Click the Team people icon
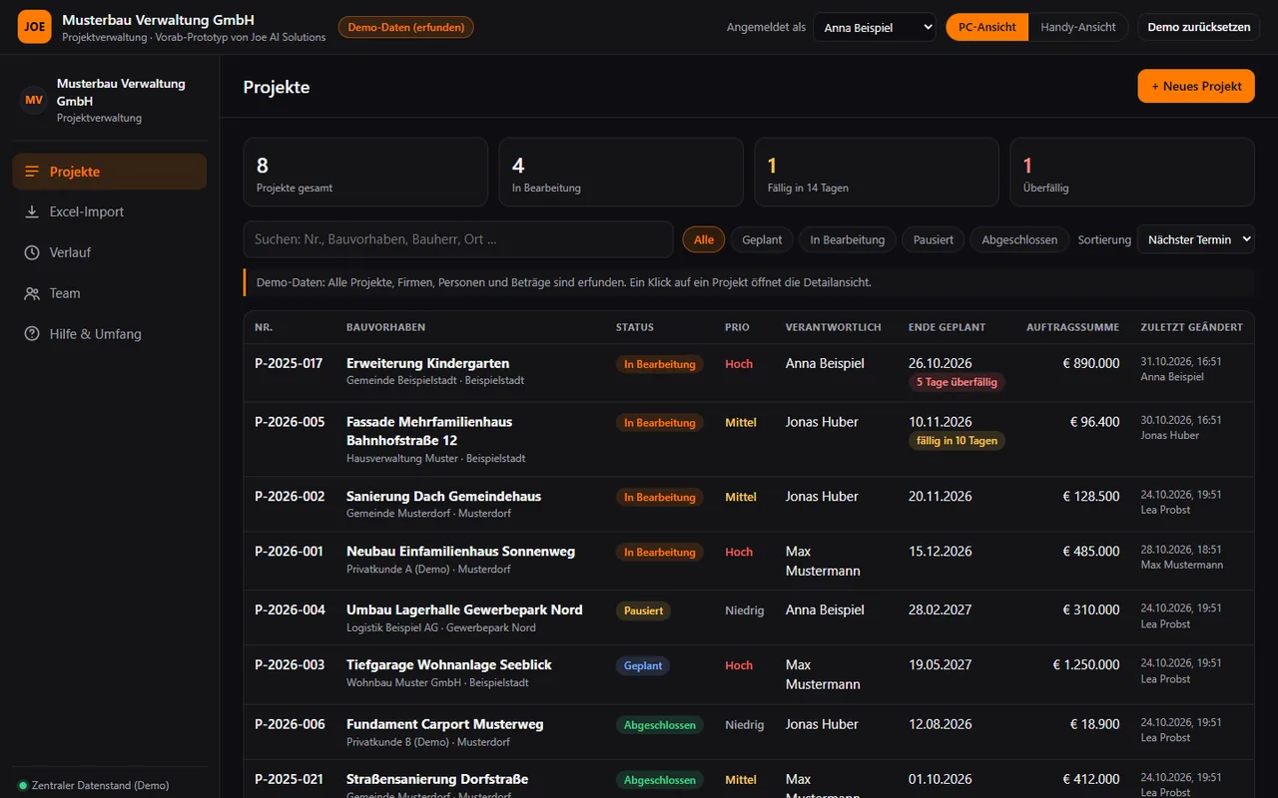The height and width of the screenshot is (798, 1278). click(32, 293)
